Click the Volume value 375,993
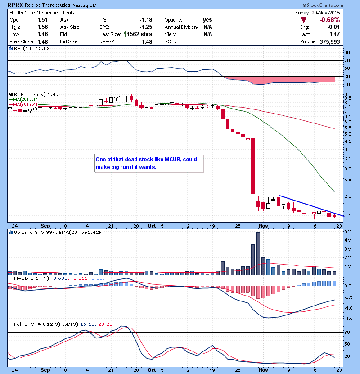Screen dimensions: 360x374 point(330,41)
